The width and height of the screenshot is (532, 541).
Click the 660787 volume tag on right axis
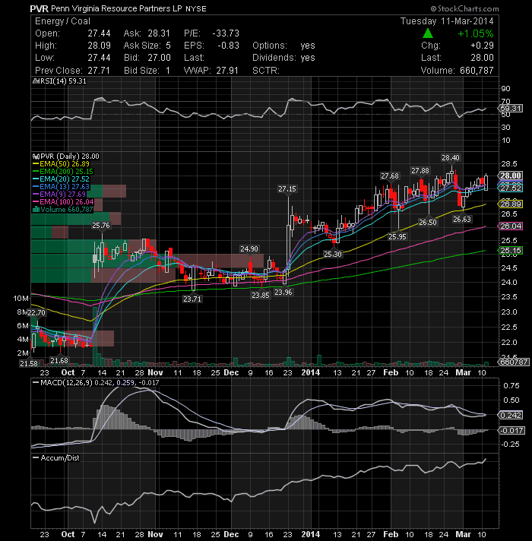[x=513, y=362]
